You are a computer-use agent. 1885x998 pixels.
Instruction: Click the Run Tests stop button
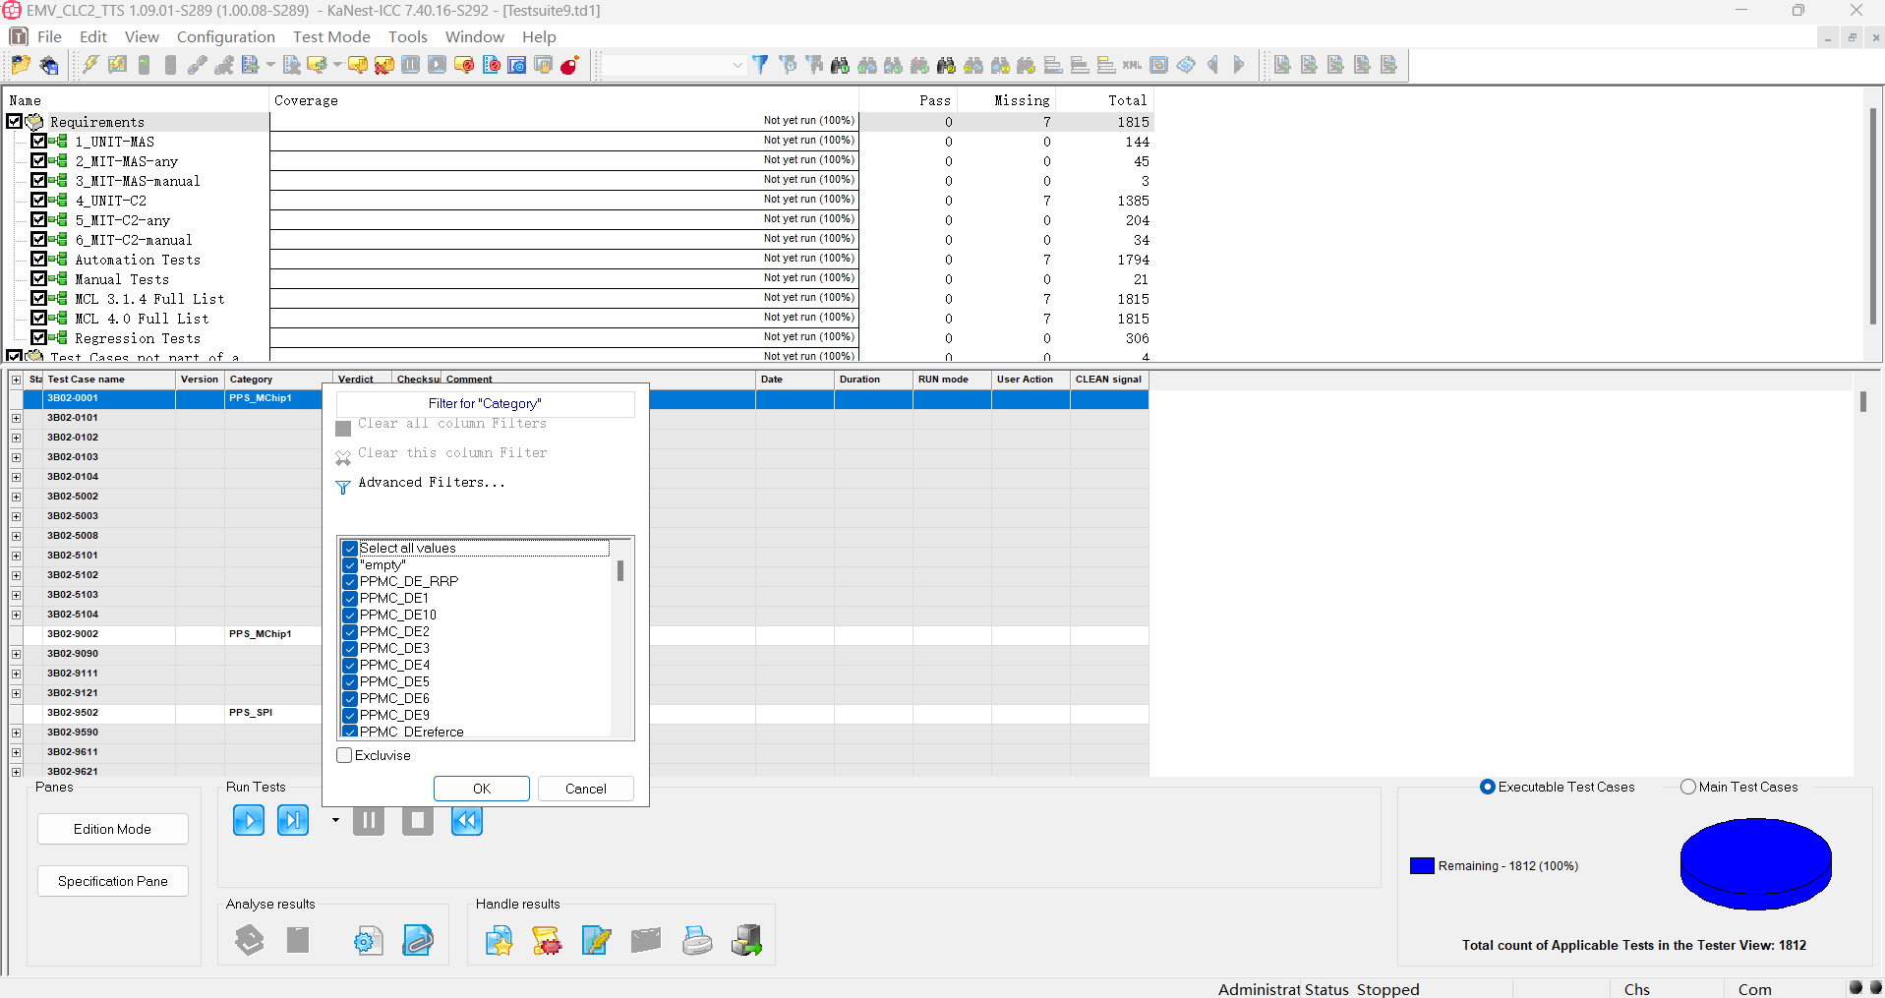[x=418, y=820]
